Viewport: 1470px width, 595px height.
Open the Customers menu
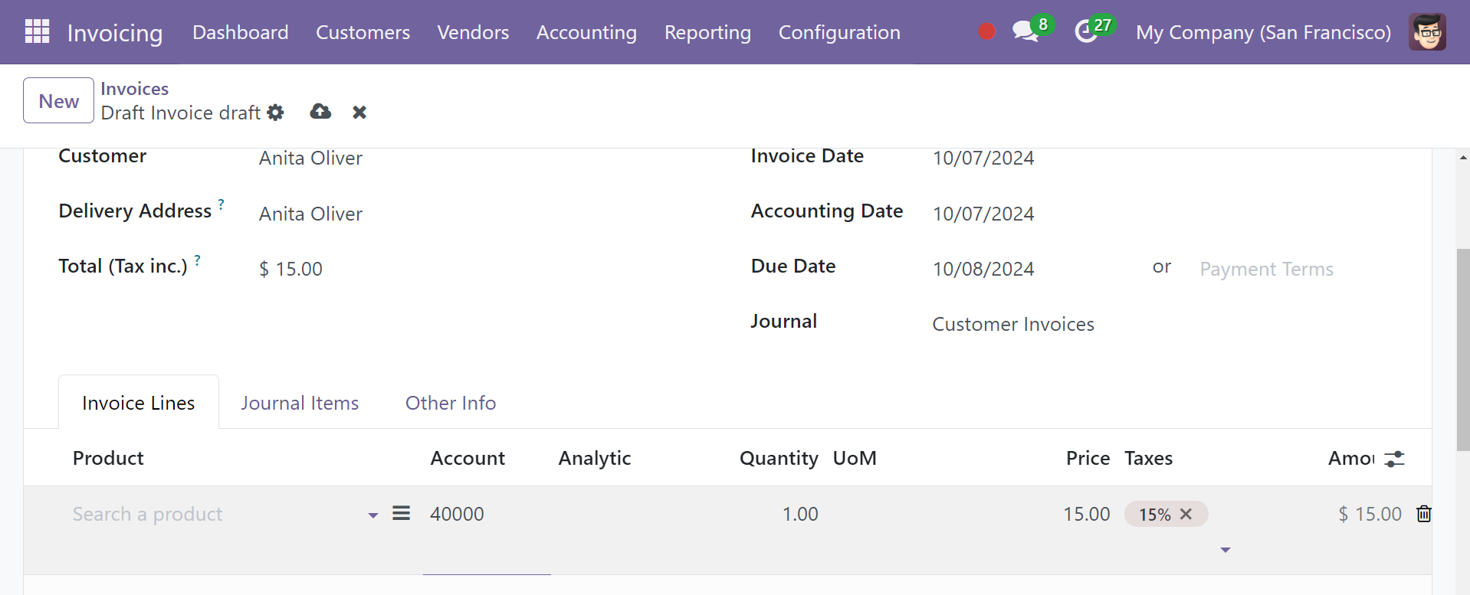tap(363, 32)
